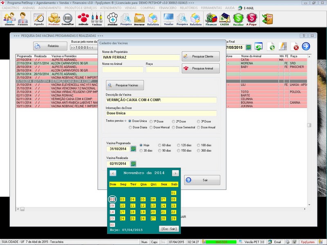Open the Agenda toolbar icon
This screenshot has width=327, height=245.
click(39, 19)
